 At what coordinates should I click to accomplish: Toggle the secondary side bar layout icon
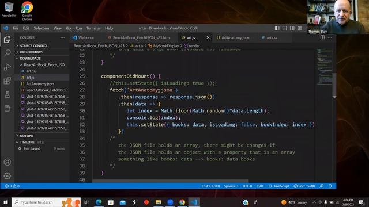point(292,28)
